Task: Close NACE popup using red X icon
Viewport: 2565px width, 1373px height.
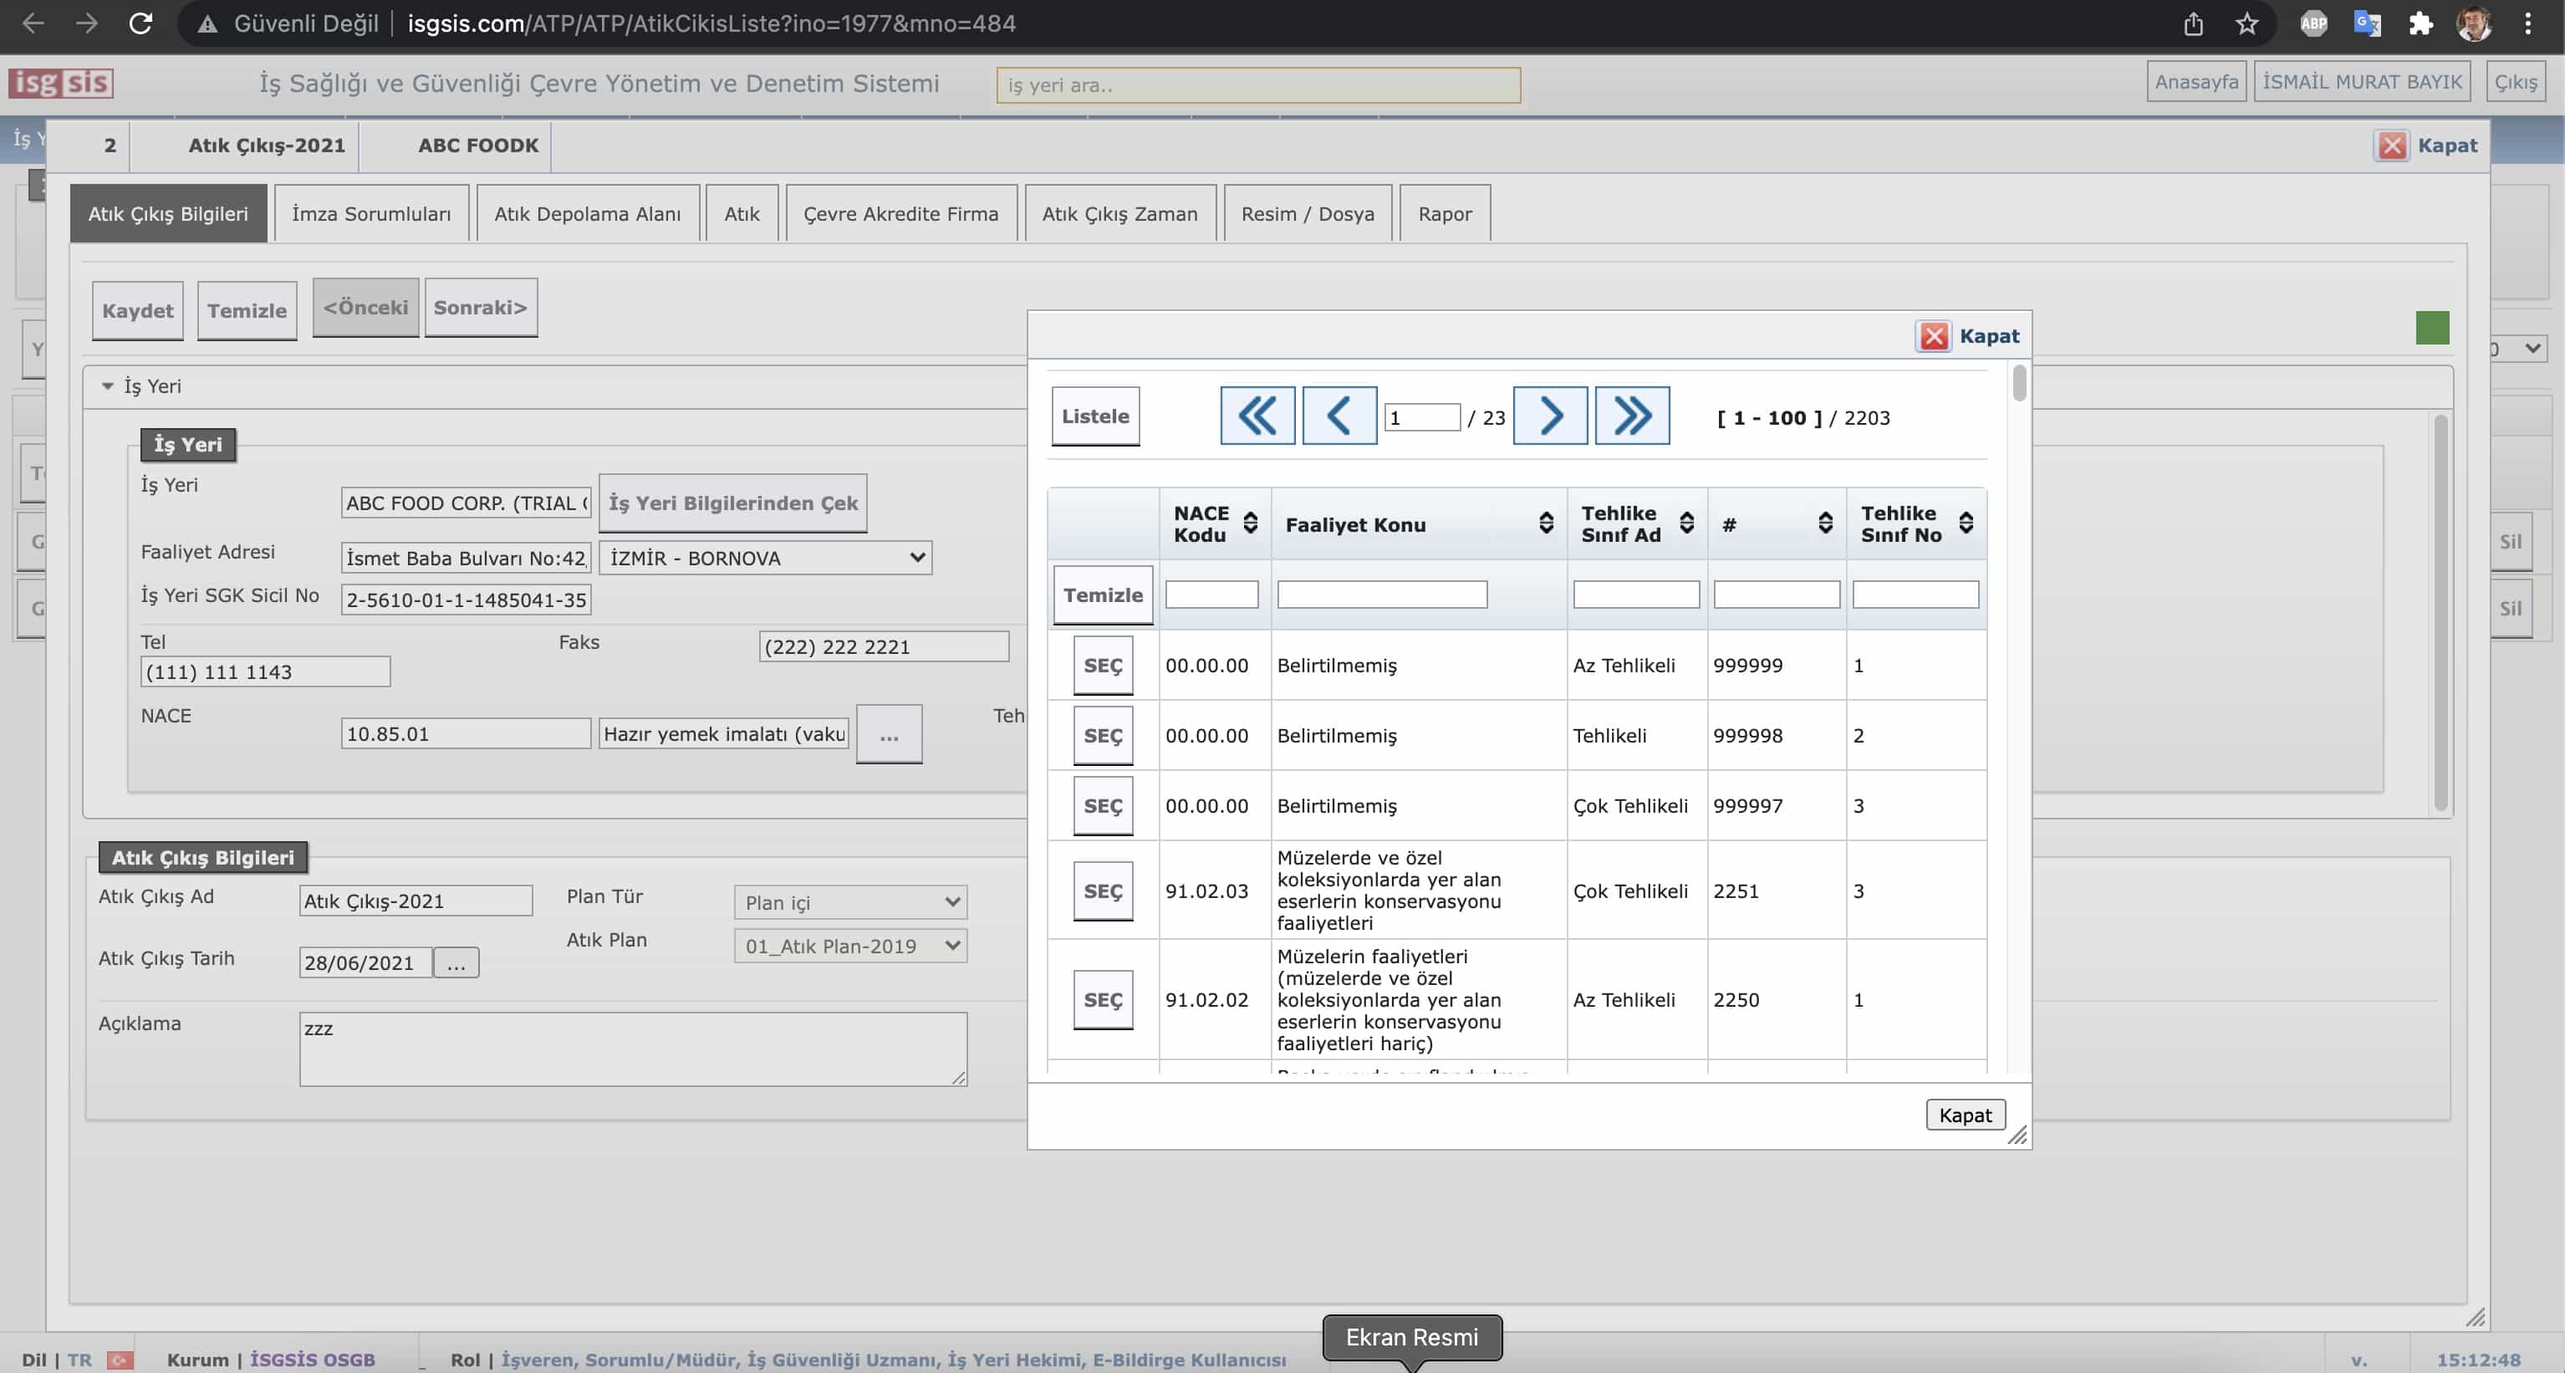Action: (1934, 336)
